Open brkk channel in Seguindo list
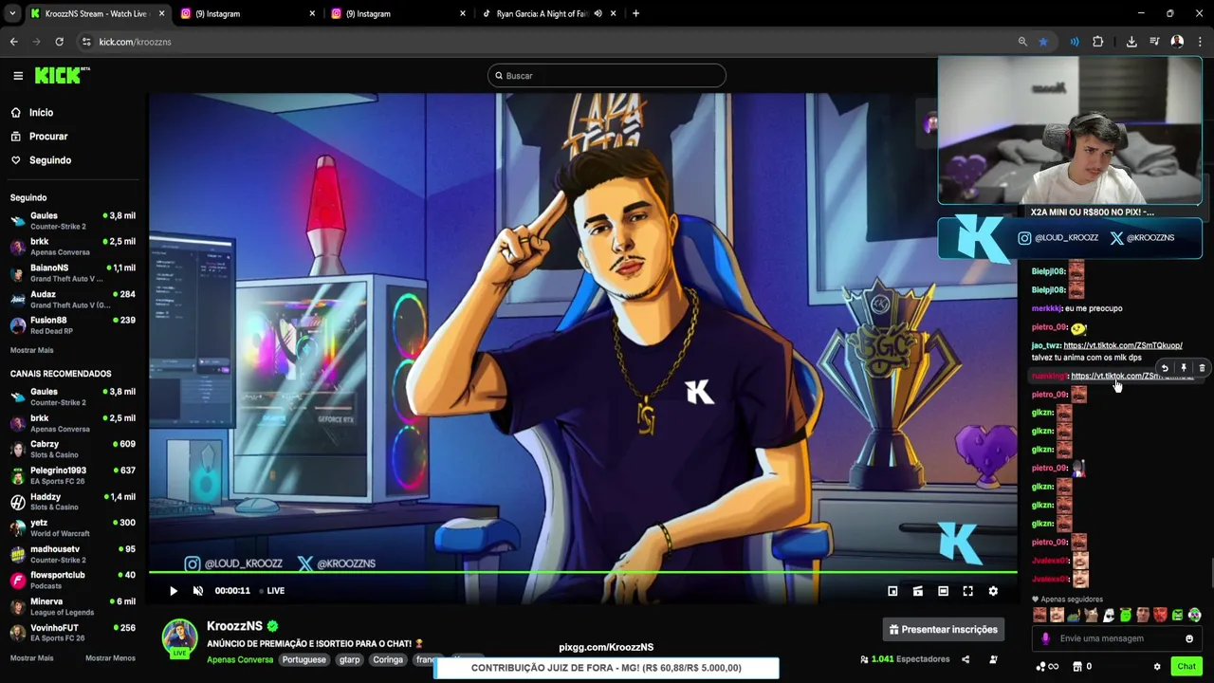 coord(73,247)
